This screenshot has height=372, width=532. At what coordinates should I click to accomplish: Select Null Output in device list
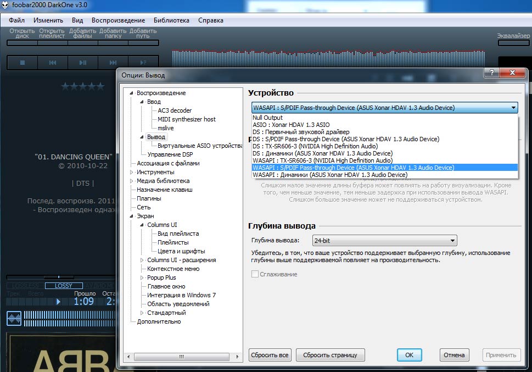(x=385, y=118)
